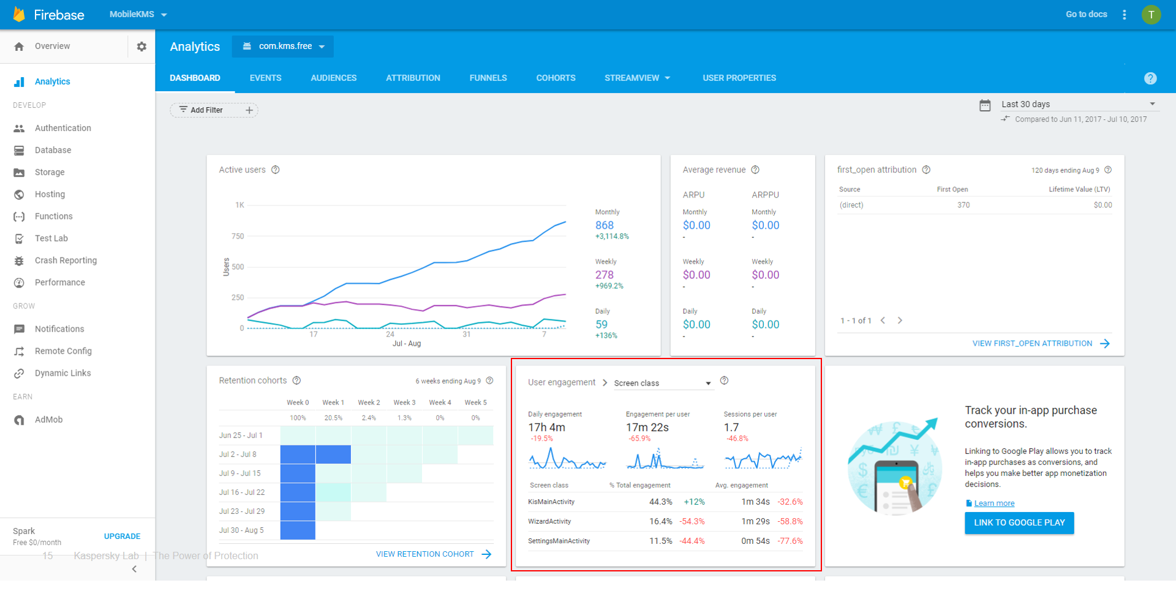Go to previous attribution page
Image resolution: width=1176 pixels, height=602 pixels.
pyautogui.click(x=883, y=320)
